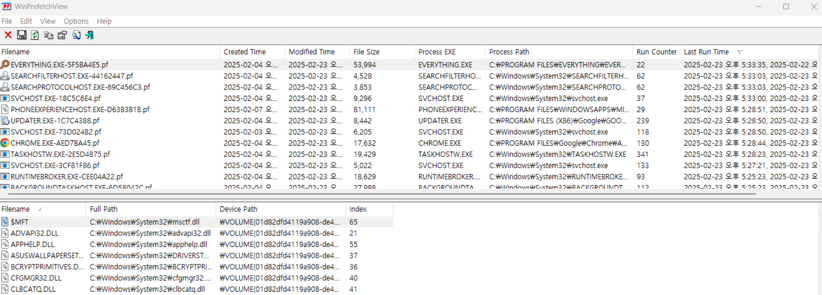Click the WinPrefetchView title bar app icon
Screen dimensions: 822x295
tap(7, 7)
